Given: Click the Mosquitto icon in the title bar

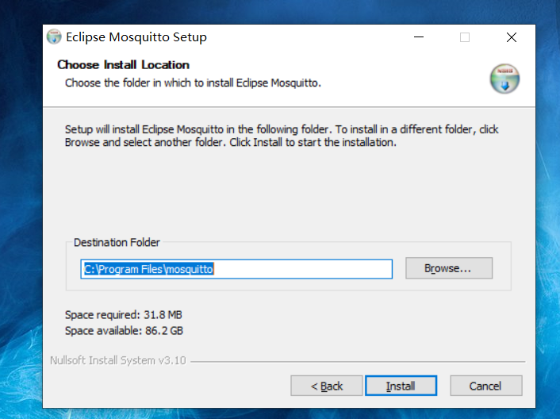Looking at the screenshot, I should coord(54,37).
